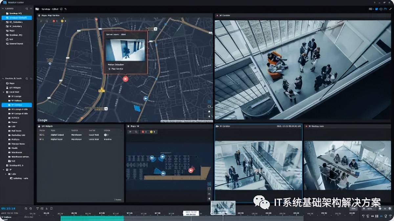
Task: Toggle the DO 1 digital output switch
Action: pyautogui.click(x=106, y=135)
